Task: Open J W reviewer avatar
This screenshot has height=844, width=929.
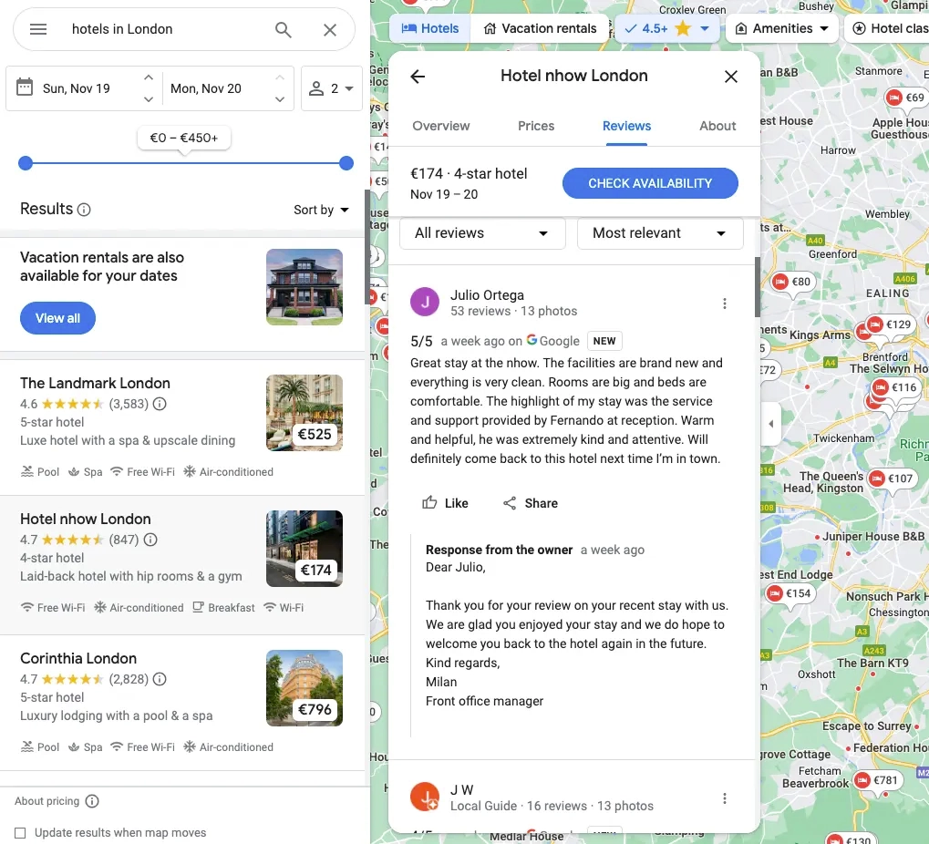Action: [x=425, y=797]
